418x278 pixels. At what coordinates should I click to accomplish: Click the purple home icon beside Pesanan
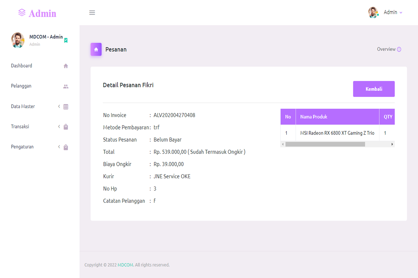click(x=96, y=50)
